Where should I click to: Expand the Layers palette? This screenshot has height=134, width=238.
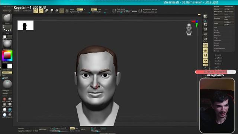tap(217, 67)
